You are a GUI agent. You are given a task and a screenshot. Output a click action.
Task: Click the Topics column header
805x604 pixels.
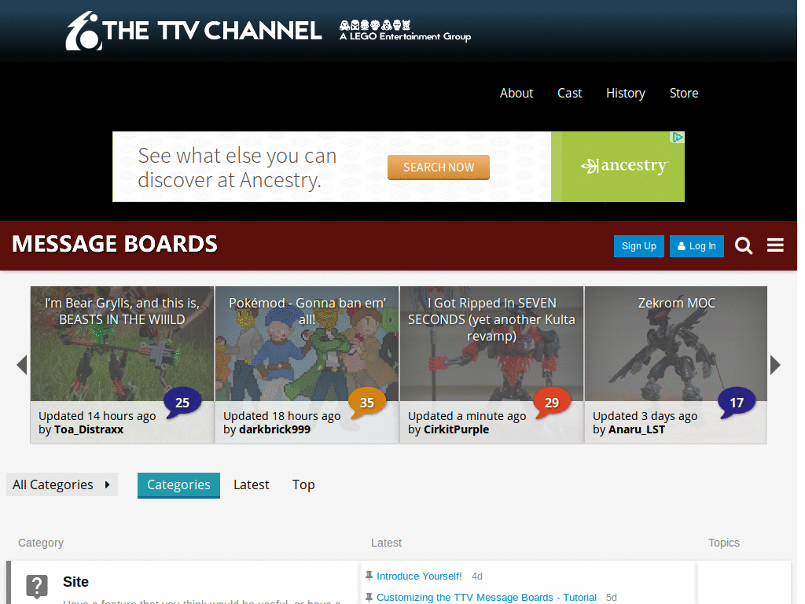point(724,543)
